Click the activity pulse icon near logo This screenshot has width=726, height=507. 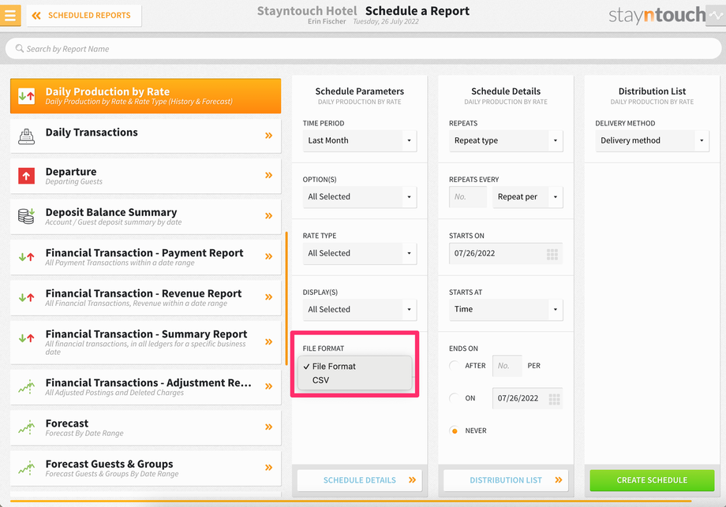pyautogui.click(x=716, y=15)
